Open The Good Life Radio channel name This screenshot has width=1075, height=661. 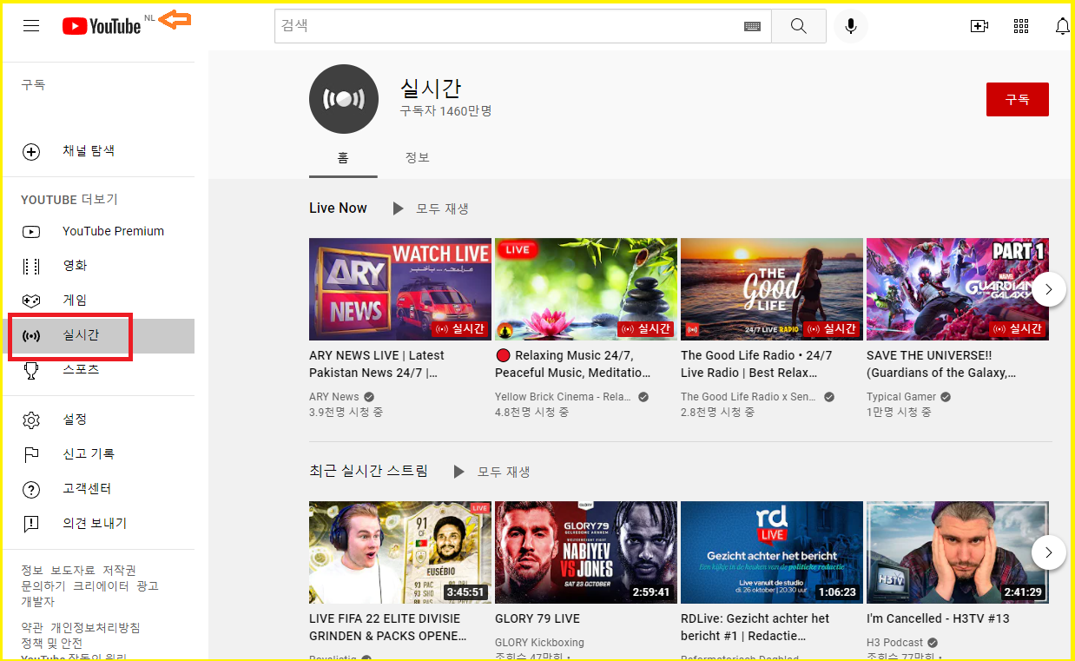749,397
